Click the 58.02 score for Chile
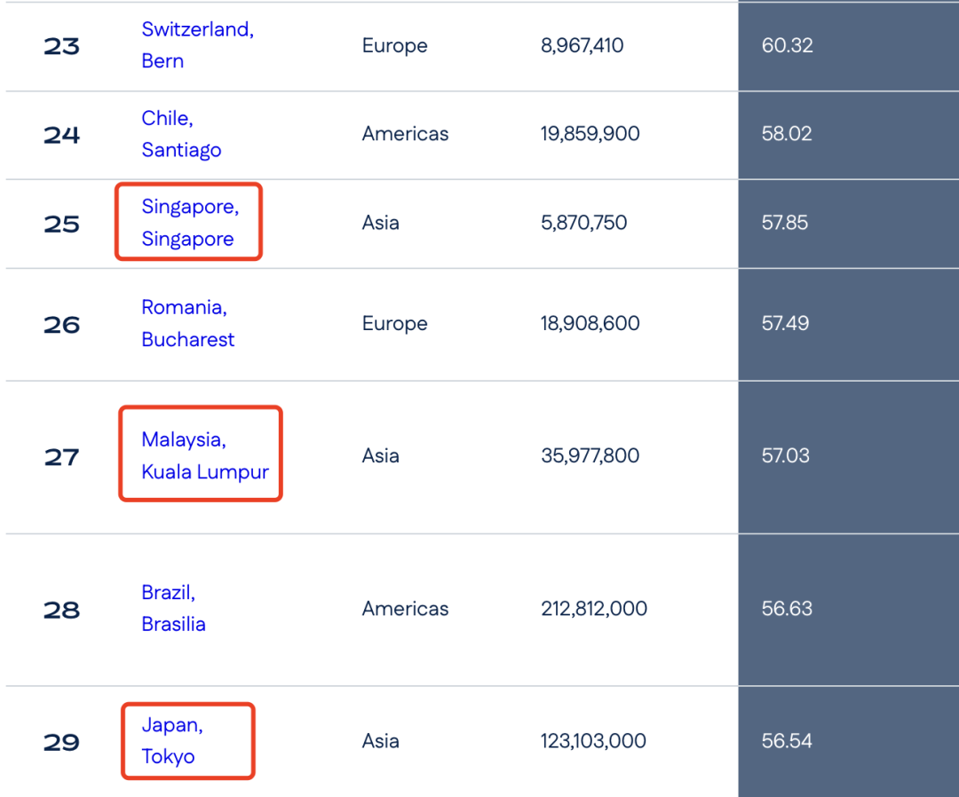The height and width of the screenshot is (797, 959). click(787, 134)
